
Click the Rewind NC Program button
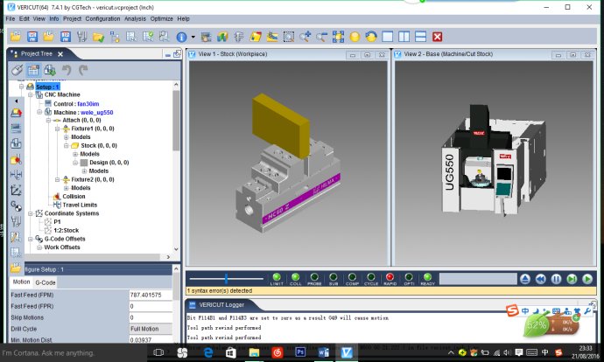[540, 279]
